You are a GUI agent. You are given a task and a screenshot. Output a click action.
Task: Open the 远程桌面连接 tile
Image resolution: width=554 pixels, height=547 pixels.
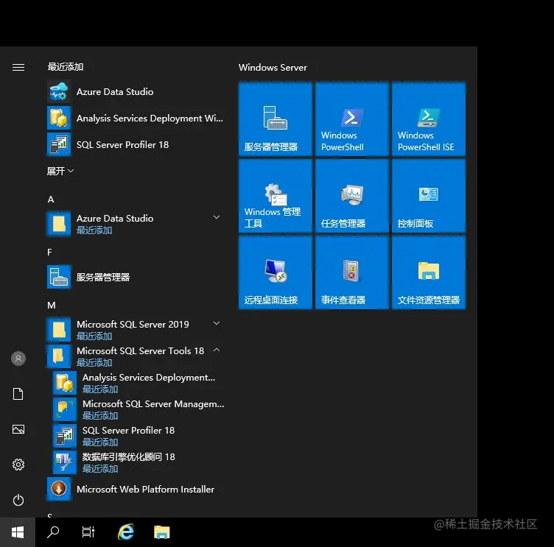[x=276, y=272]
